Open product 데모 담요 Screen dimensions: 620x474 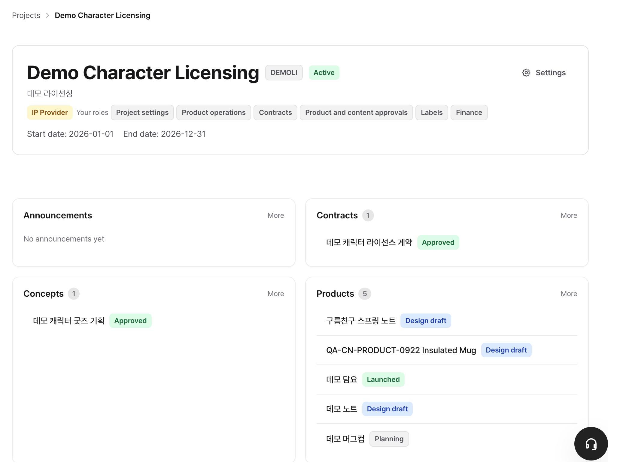[342, 379]
